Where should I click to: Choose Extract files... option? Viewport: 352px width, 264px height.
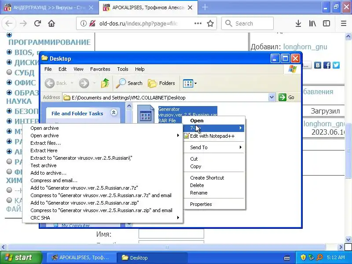103,143
